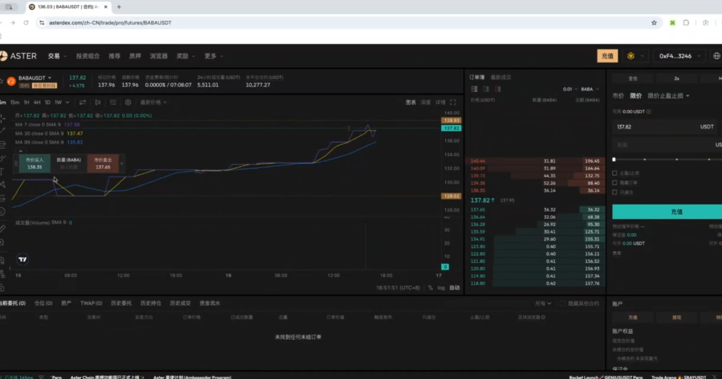Enable the 止盈/止损 checkbox
The width and height of the screenshot is (722, 379).
pos(615,173)
